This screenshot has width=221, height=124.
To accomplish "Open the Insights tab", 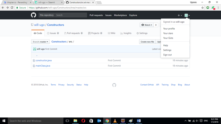I will [x=126, y=33].
